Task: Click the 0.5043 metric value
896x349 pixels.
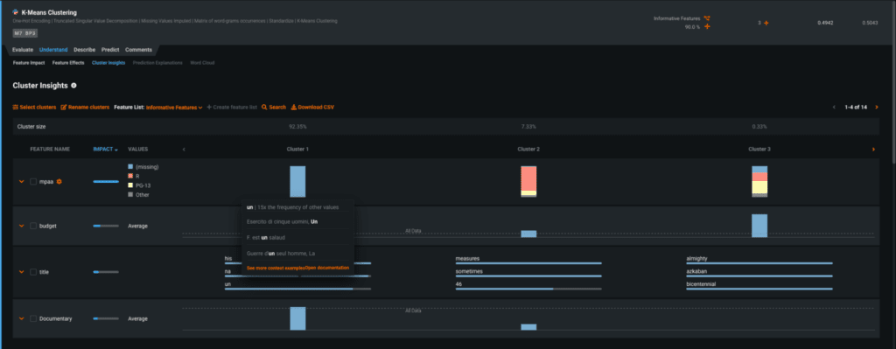Action: [x=871, y=23]
